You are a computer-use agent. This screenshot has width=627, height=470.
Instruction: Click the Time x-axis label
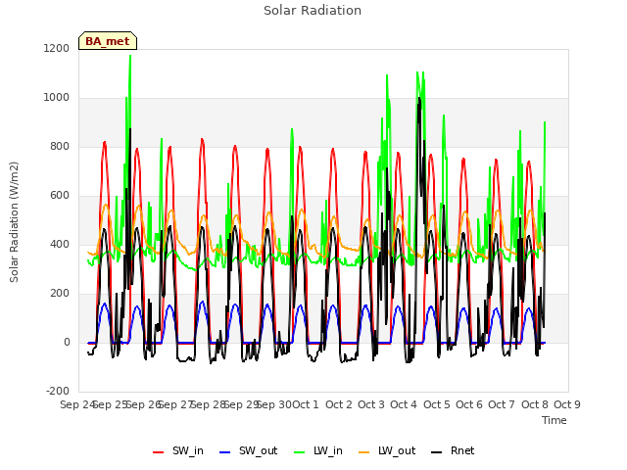tap(555, 420)
